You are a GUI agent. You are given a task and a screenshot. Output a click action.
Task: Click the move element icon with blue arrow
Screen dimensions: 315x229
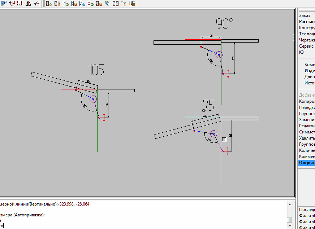pyautogui.click(x=82, y=3)
